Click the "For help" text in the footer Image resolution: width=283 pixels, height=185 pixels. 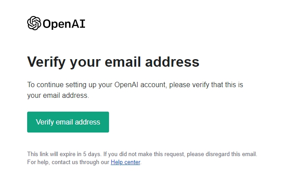pyautogui.click(x=37, y=162)
